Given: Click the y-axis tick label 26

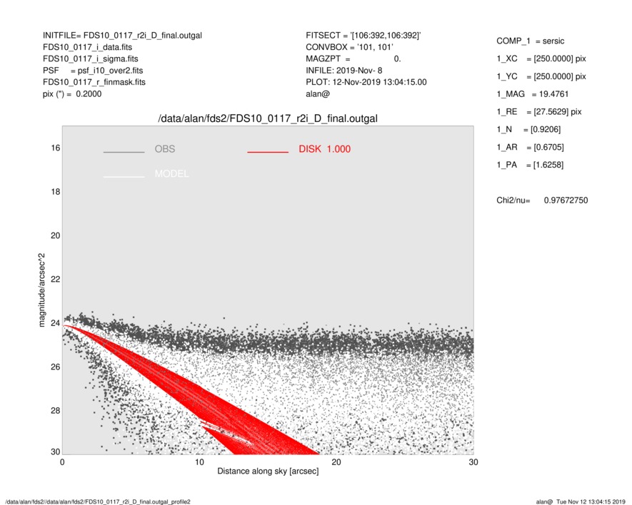Looking at the screenshot, I should click(56, 367).
